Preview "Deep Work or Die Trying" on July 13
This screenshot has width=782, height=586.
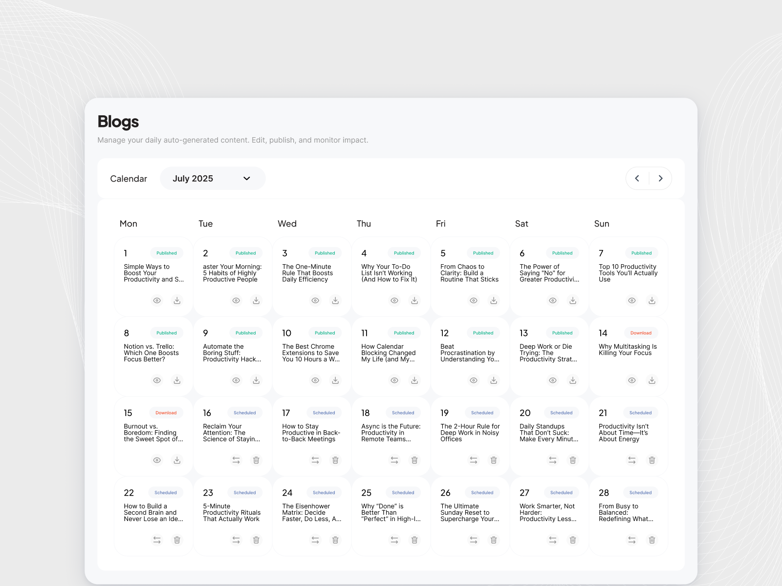click(x=552, y=380)
